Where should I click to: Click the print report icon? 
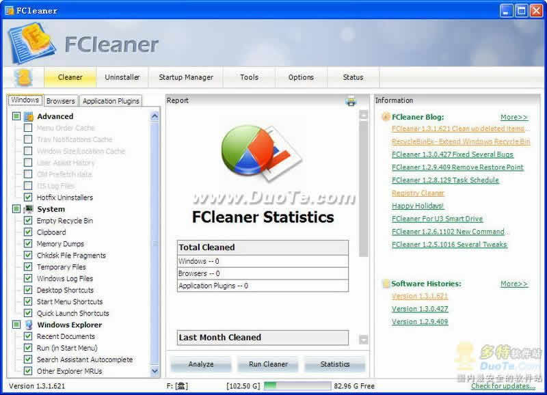tap(351, 101)
